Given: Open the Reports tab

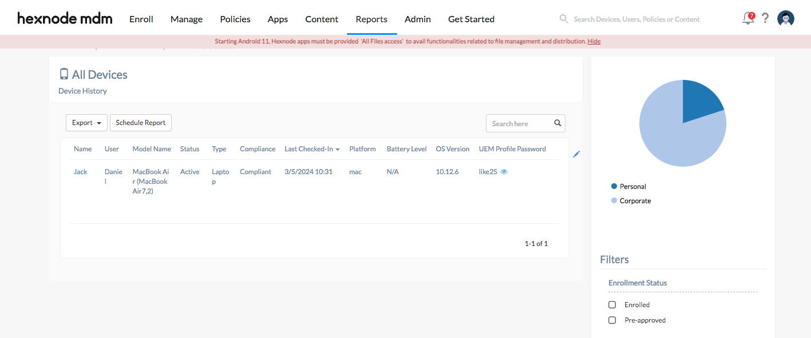Looking at the screenshot, I should [x=371, y=19].
